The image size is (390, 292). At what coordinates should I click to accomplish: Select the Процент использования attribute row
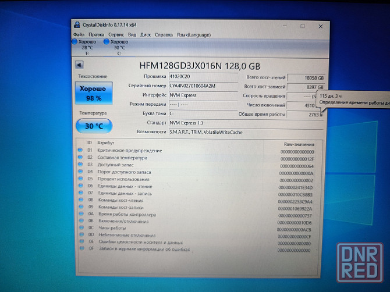(196, 179)
